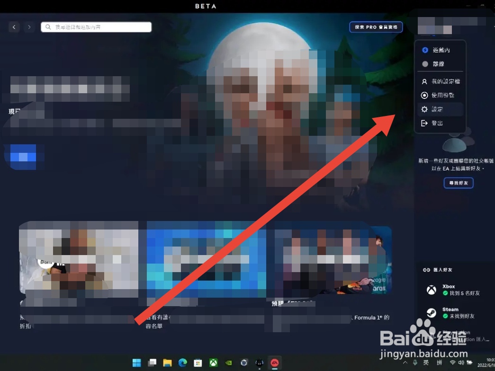Select the Steam friends import entry
The width and height of the screenshot is (495, 371).
pyautogui.click(x=451, y=313)
